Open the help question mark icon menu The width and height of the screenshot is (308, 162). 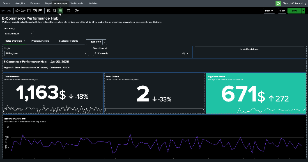click(x=77, y=11)
